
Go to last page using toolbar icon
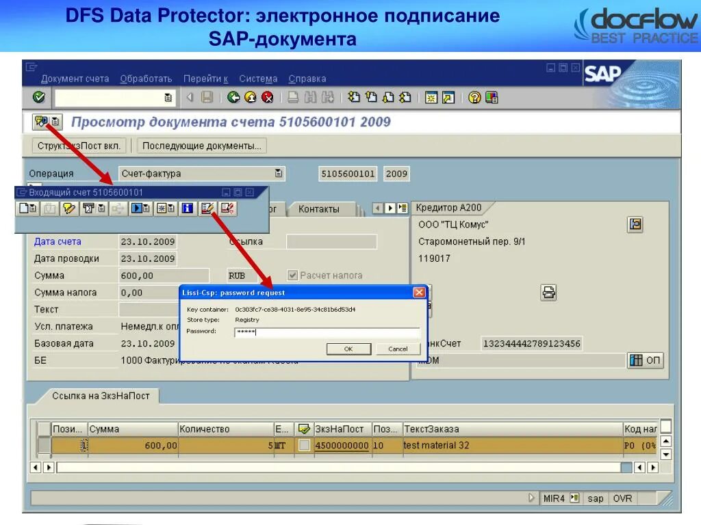(x=405, y=97)
